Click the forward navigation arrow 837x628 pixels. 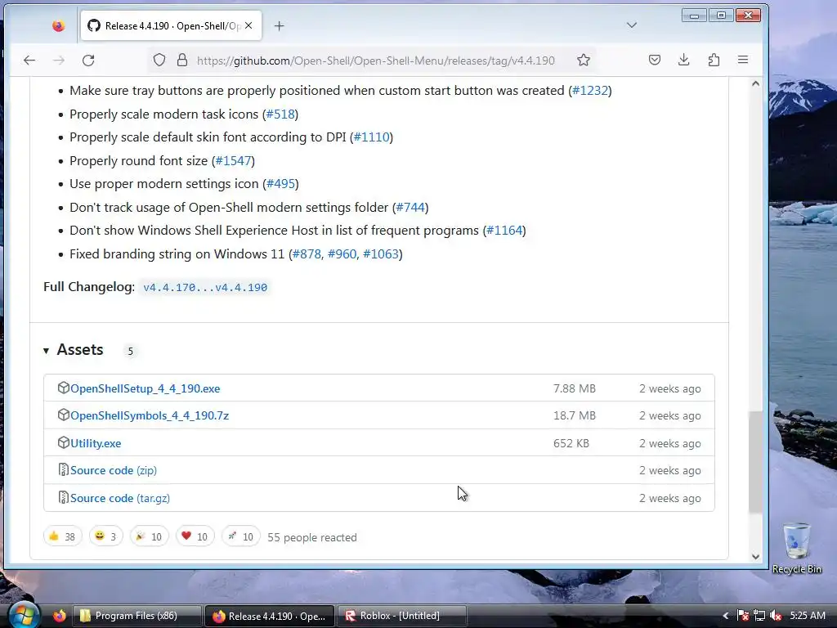click(59, 61)
